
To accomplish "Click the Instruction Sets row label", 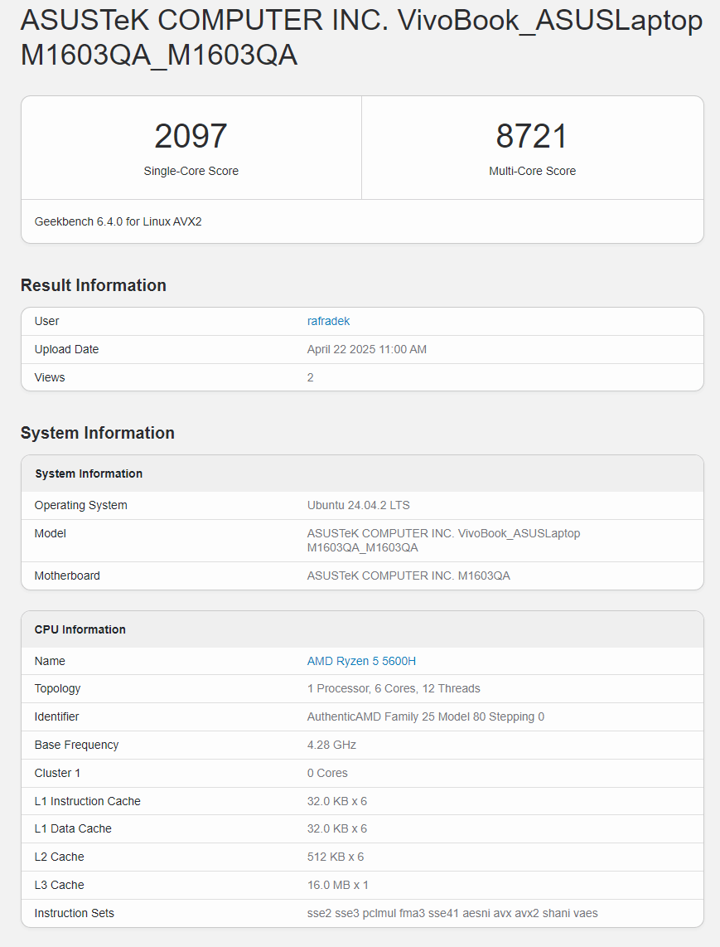I will pyautogui.click(x=75, y=914).
